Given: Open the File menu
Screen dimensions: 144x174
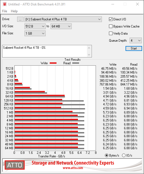Looking at the screenshot, I should [x=5, y=11].
